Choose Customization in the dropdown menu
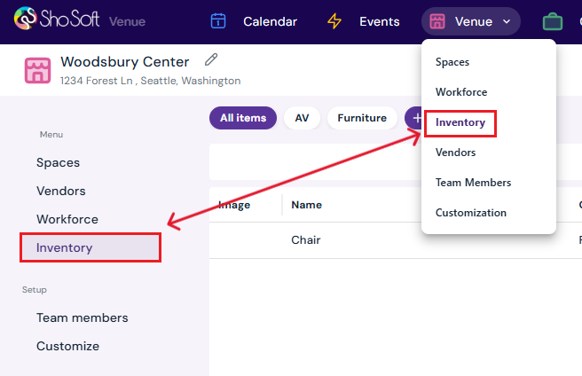 click(x=471, y=213)
